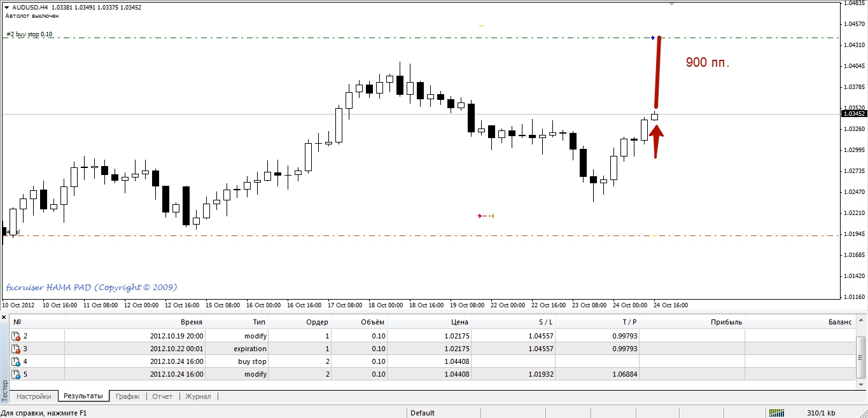Click the grey chart shift marker at top
868x418 pixels.
[x=671, y=4]
